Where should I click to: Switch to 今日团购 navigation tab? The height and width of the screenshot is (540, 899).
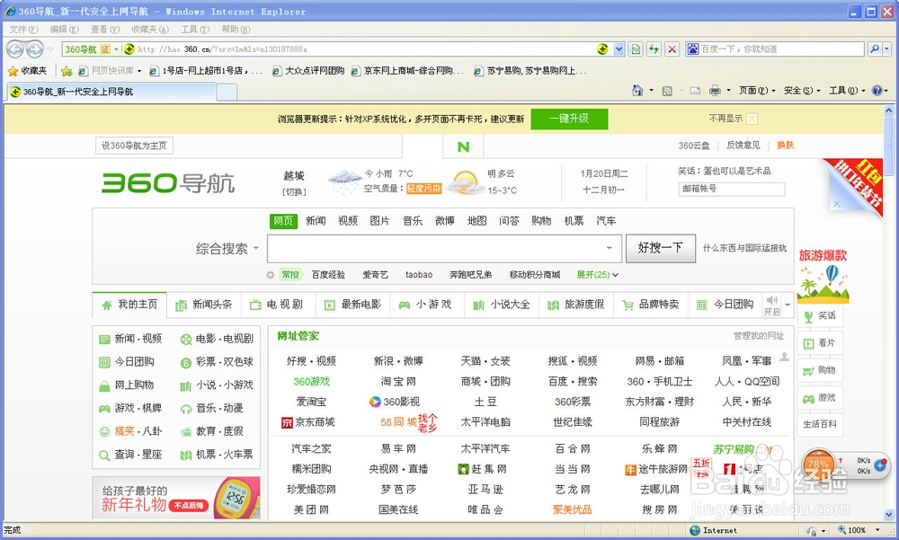coord(725,305)
